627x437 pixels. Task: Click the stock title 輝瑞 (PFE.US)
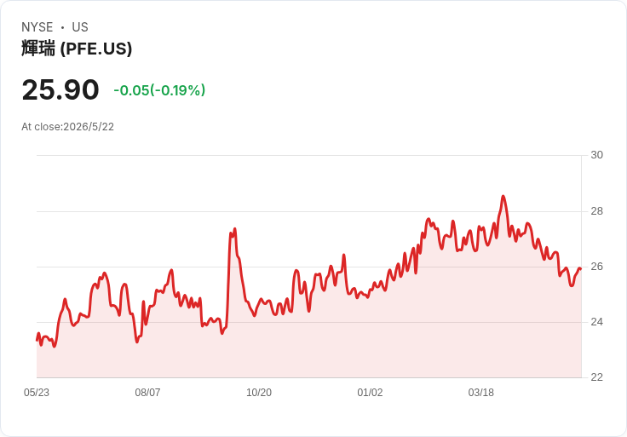[77, 49]
